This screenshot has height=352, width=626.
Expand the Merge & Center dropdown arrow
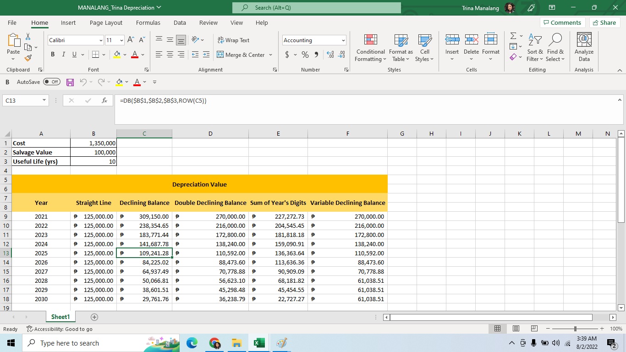click(x=270, y=55)
